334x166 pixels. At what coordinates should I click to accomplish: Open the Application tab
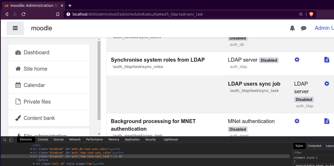pyautogui.click(x=132, y=139)
